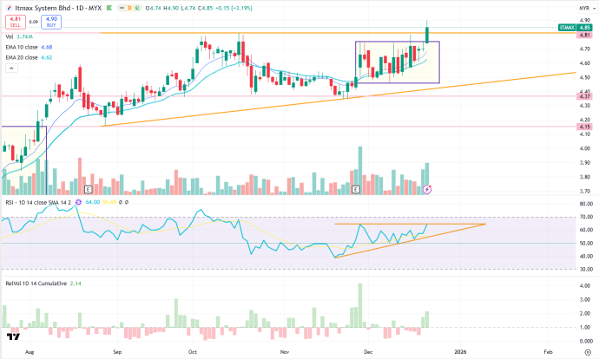This screenshot has width=599, height=359.
Task: Click the 4.90 BUY button
Action: pos(51,22)
